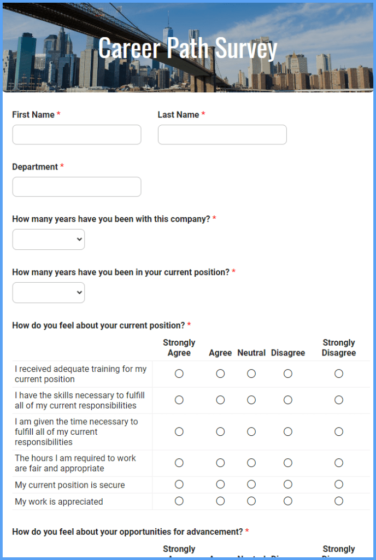376x560 pixels.
Task: Select Neutral for having necessary skills
Action: coord(251,399)
